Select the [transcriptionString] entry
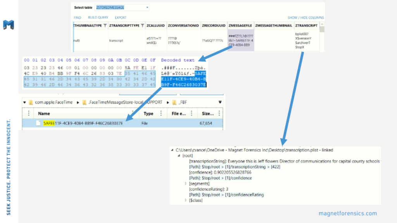 click(x=285, y=161)
